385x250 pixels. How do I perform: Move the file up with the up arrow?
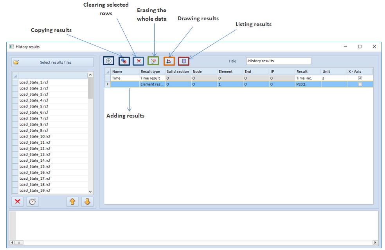(73, 202)
